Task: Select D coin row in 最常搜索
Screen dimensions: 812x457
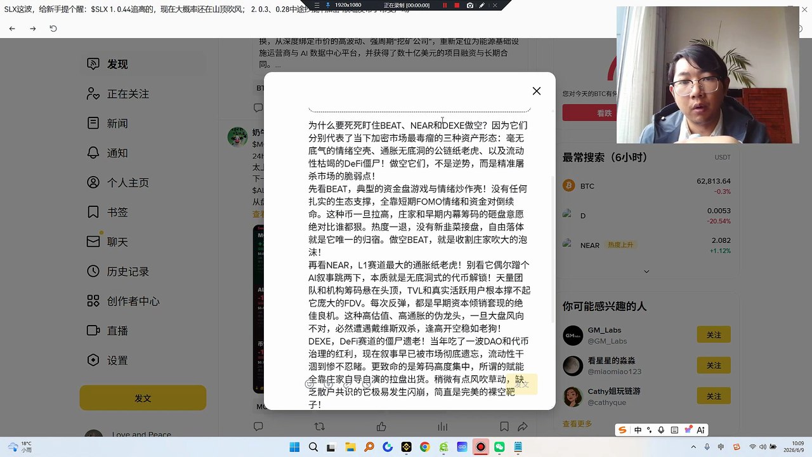Action: (646, 216)
